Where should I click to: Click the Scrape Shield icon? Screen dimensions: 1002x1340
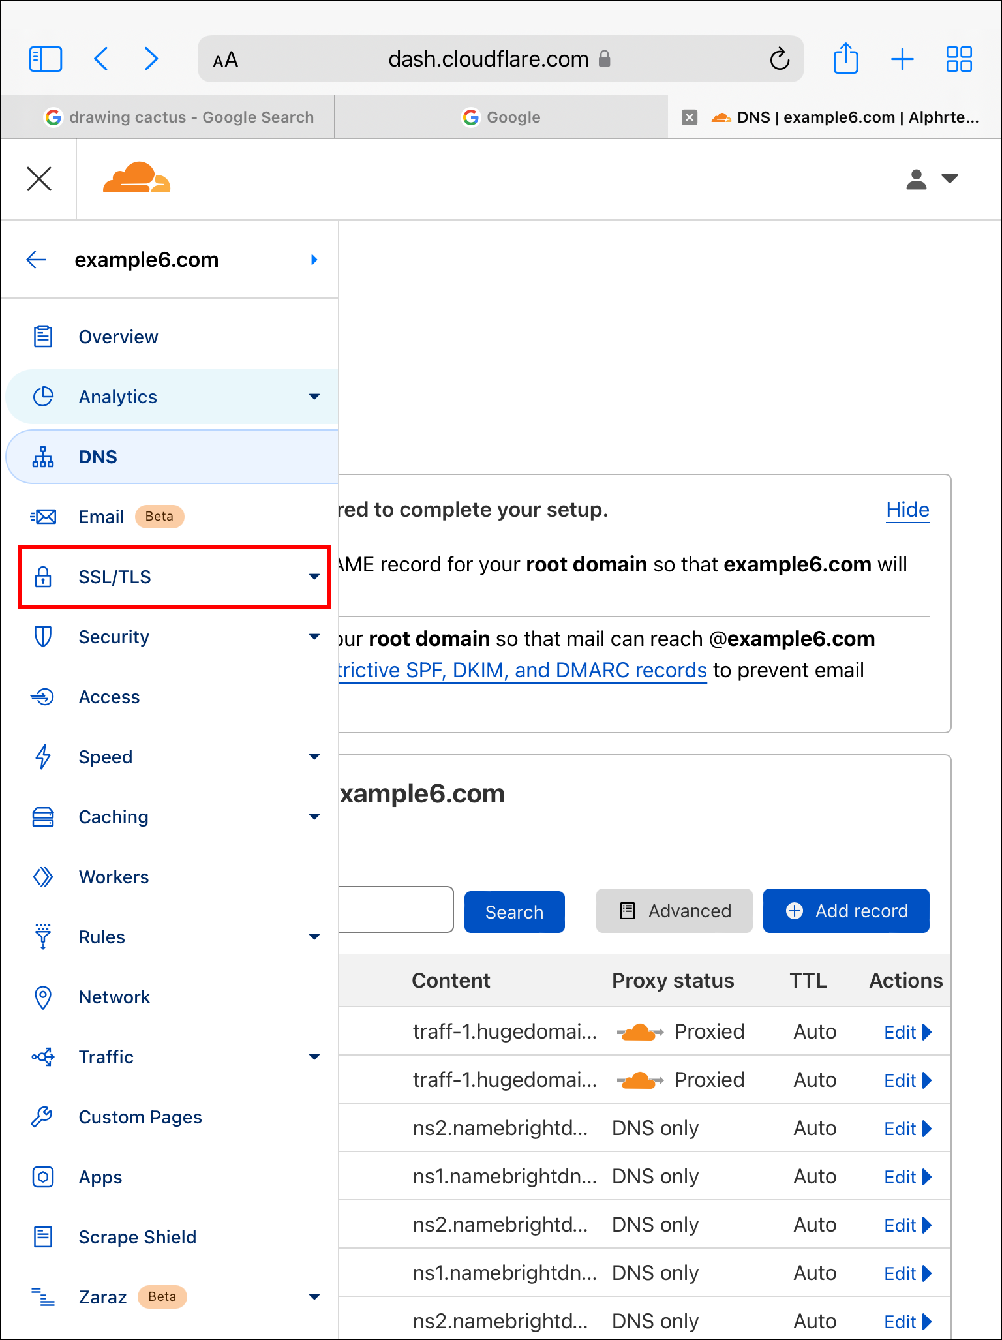43,1237
